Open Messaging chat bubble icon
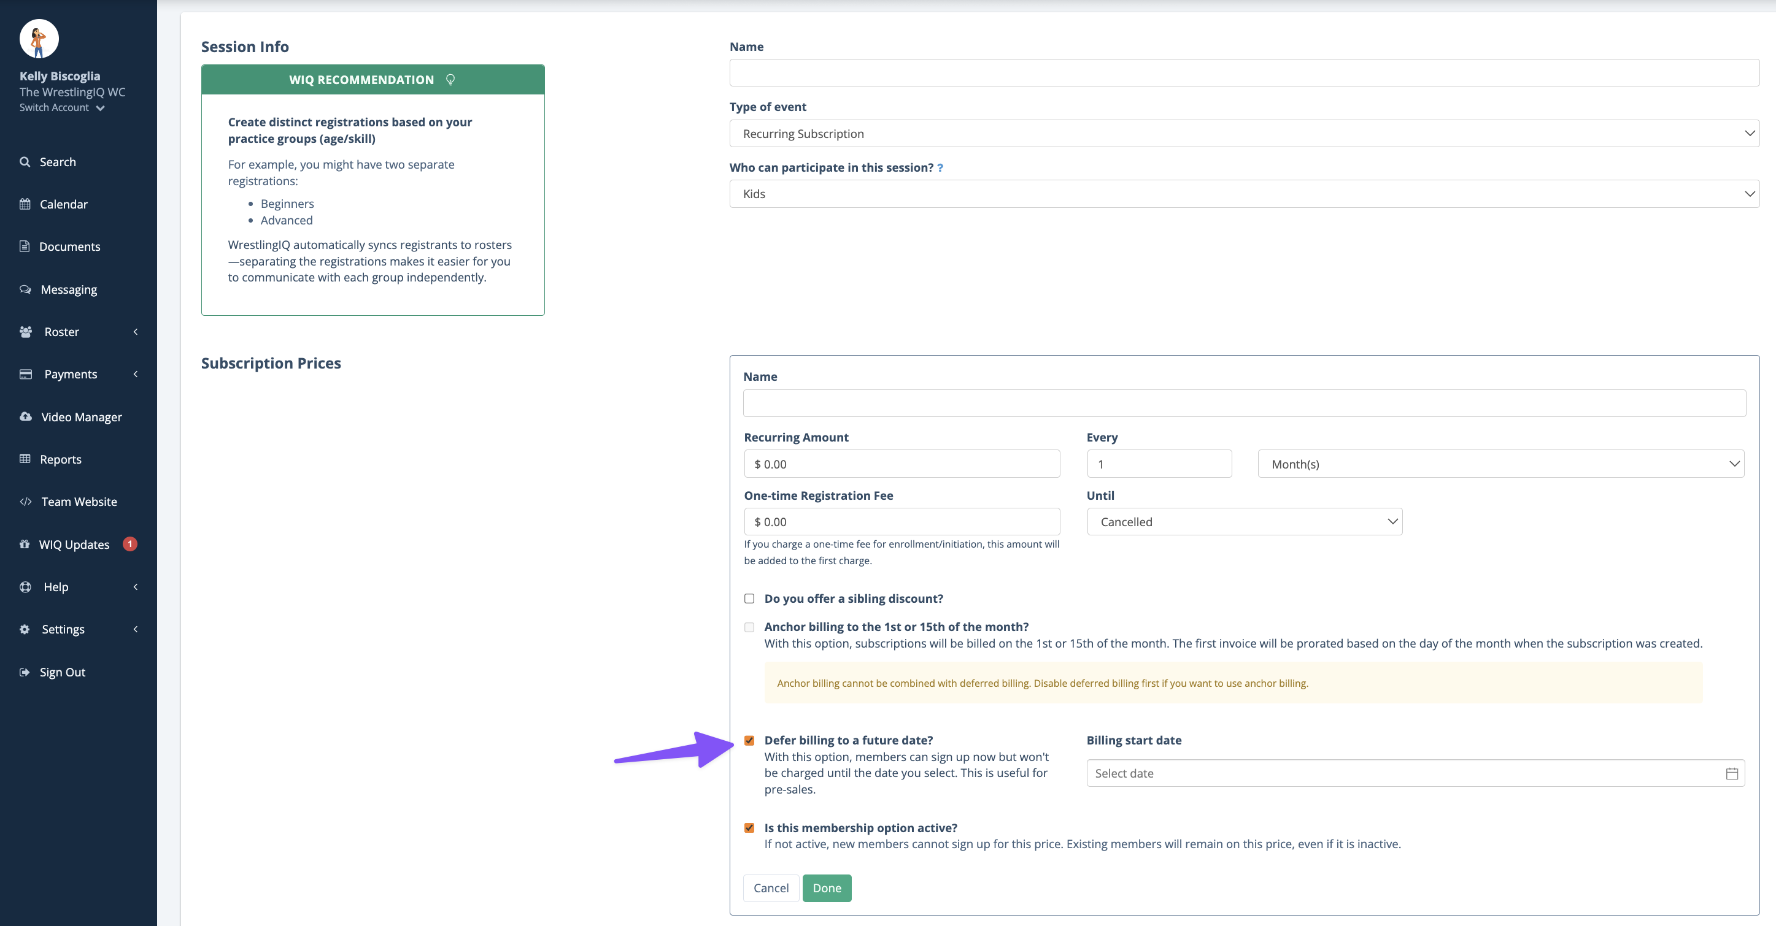1776x926 pixels. [26, 289]
